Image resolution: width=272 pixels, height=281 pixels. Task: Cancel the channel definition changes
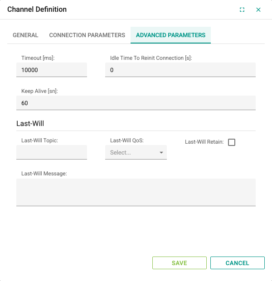click(238, 263)
